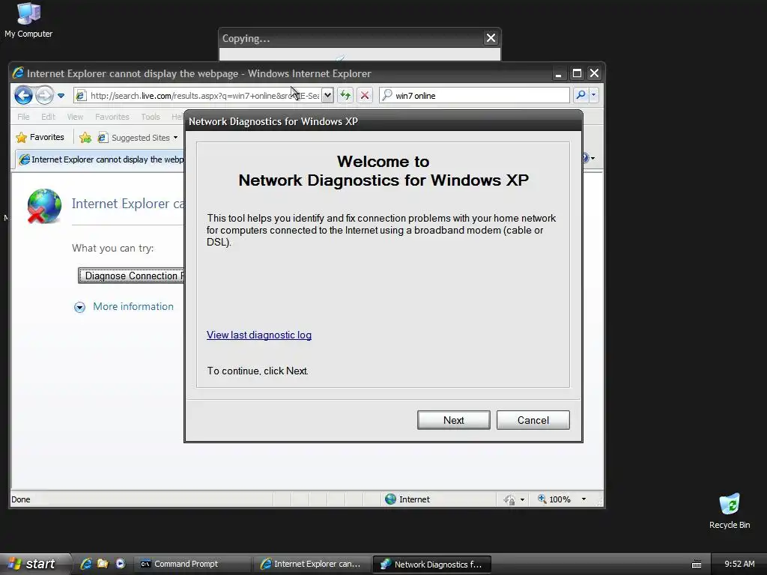Click Next in Network Diagnostics dialog
The image size is (767, 575).
tap(453, 420)
